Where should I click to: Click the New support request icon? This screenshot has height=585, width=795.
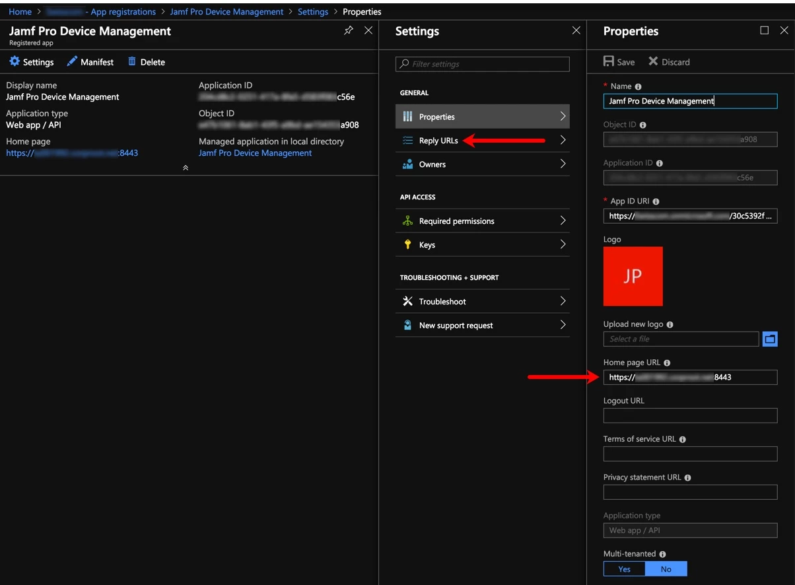pos(407,326)
